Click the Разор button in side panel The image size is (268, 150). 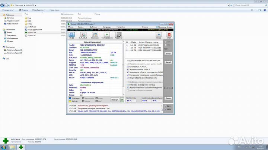pyautogui.click(x=168, y=98)
